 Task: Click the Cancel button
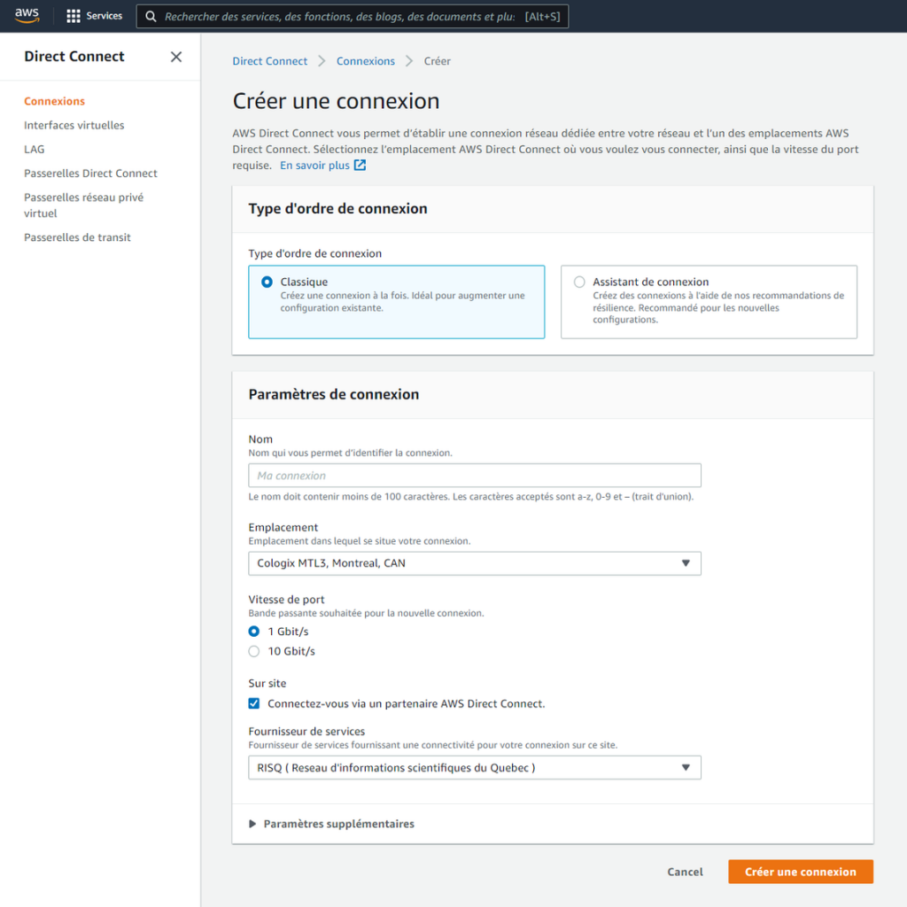coord(685,872)
